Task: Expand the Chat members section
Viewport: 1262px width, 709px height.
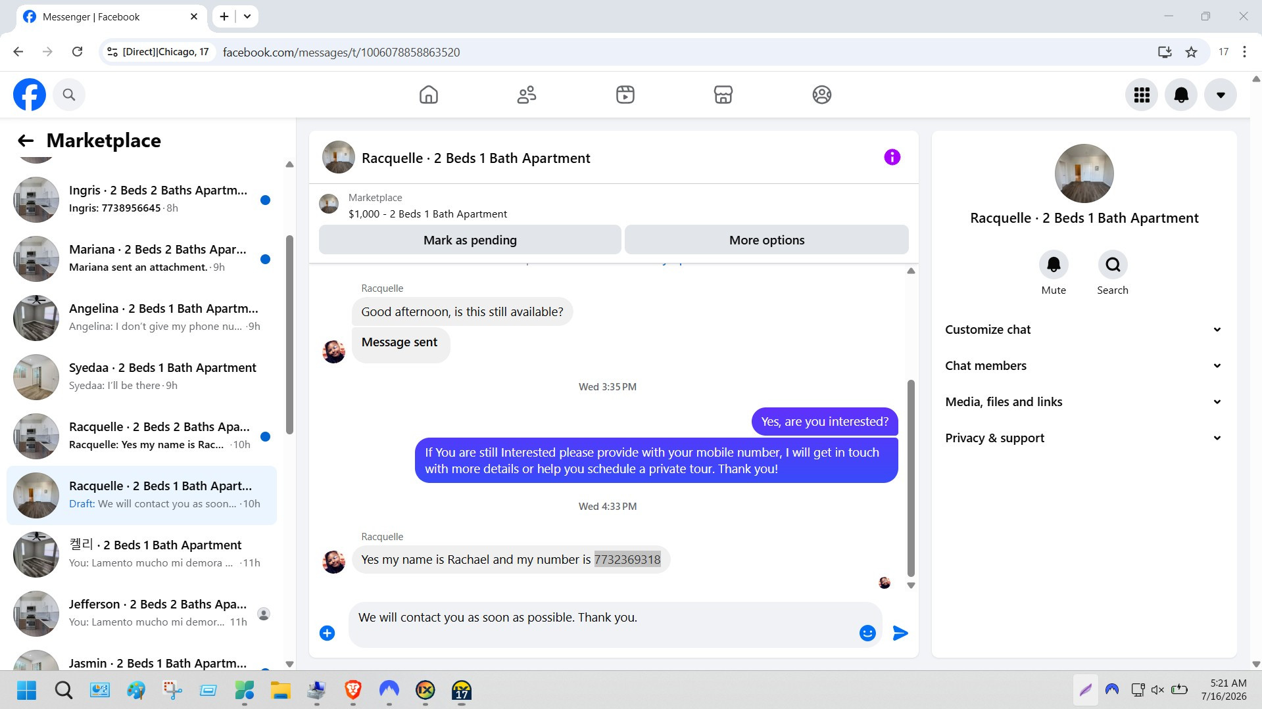Action: coord(1084,366)
